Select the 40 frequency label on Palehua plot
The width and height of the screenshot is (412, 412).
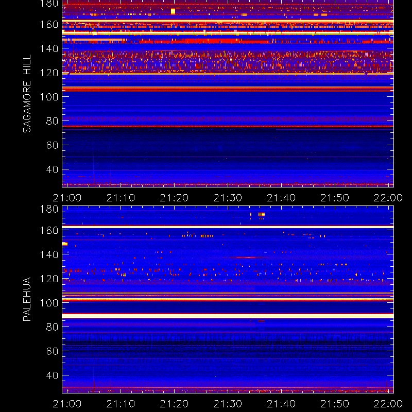tap(52, 375)
